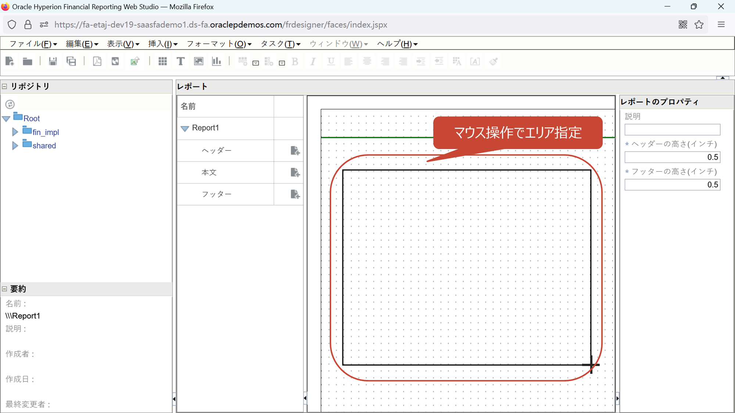Click the save (floppy disk) toolbar icon
This screenshot has height=413, width=735.
point(53,61)
